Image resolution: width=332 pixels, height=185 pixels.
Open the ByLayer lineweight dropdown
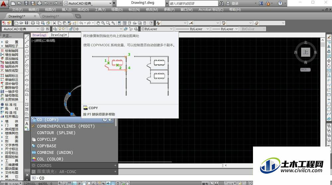click(236, 29)
